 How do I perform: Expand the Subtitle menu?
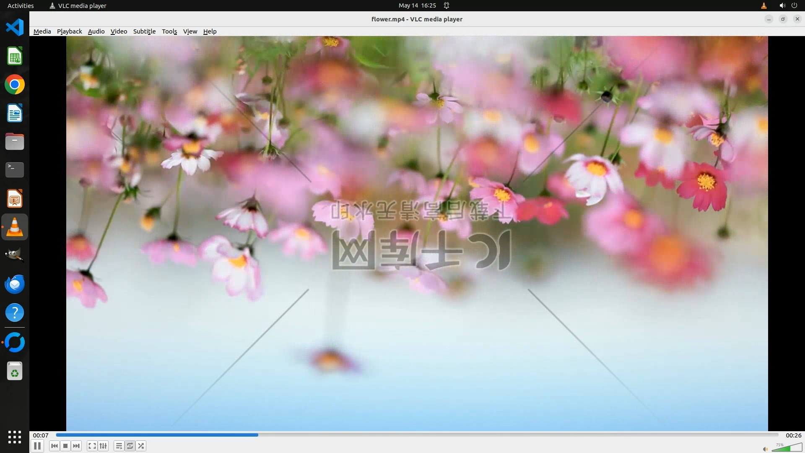tap(144, 31)
